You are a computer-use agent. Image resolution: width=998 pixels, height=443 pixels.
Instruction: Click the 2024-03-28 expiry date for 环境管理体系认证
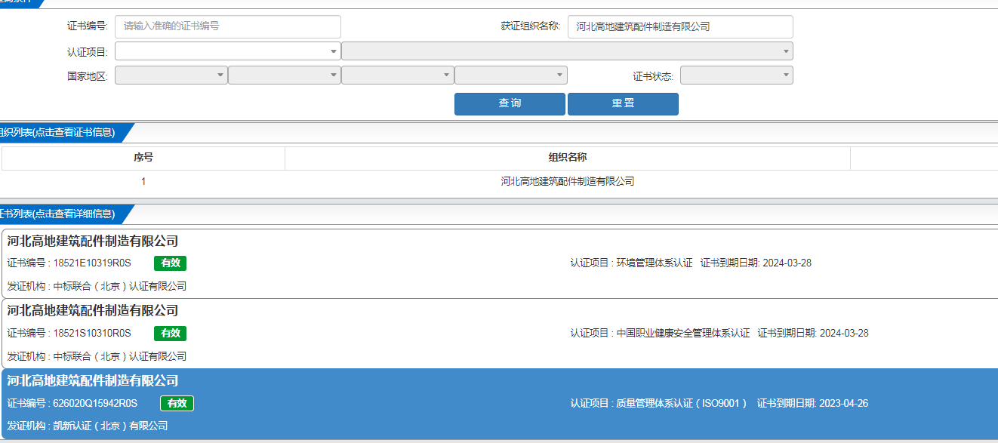click(x=787, y=263)
